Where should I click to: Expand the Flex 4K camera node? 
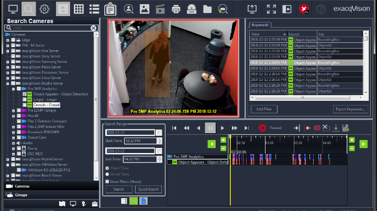[14, 116]
